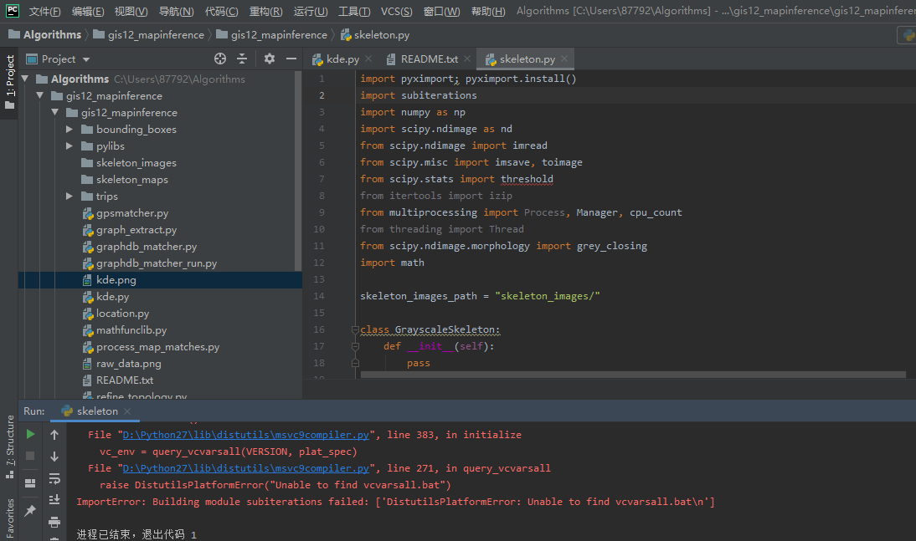Open the 运行(U) menu
The height and width of the screenshot is (541, 916).
click(311, 11)
